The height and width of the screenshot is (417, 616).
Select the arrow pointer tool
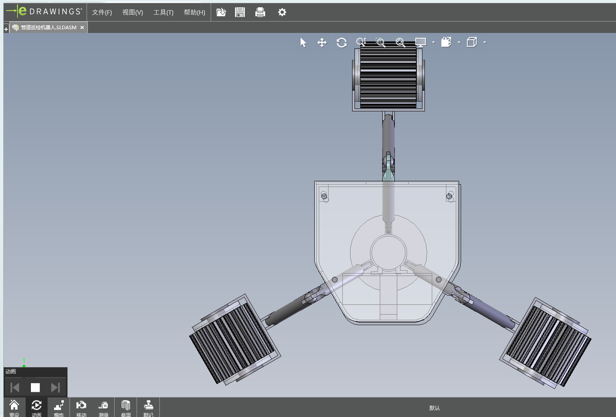[x=303, y=43]
